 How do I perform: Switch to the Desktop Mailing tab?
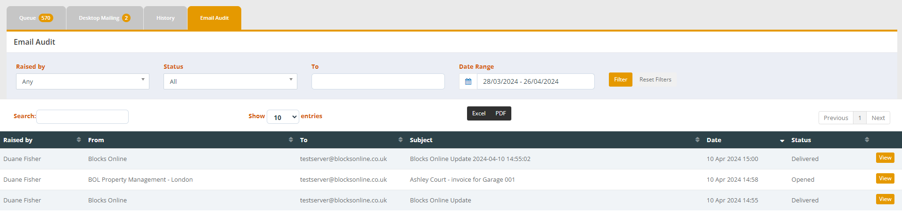105,18
